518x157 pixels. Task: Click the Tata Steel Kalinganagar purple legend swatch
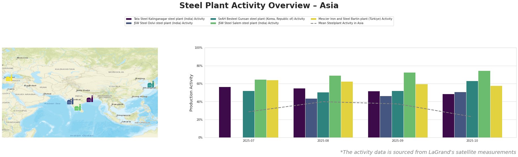coord(129,19)
